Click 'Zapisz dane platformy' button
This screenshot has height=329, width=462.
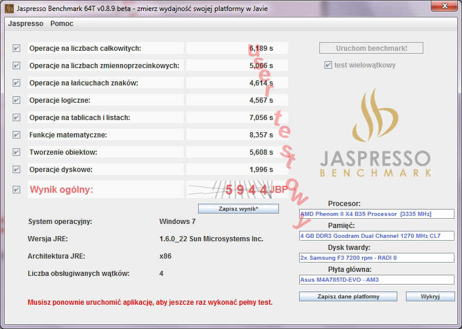tap(348, 296)
